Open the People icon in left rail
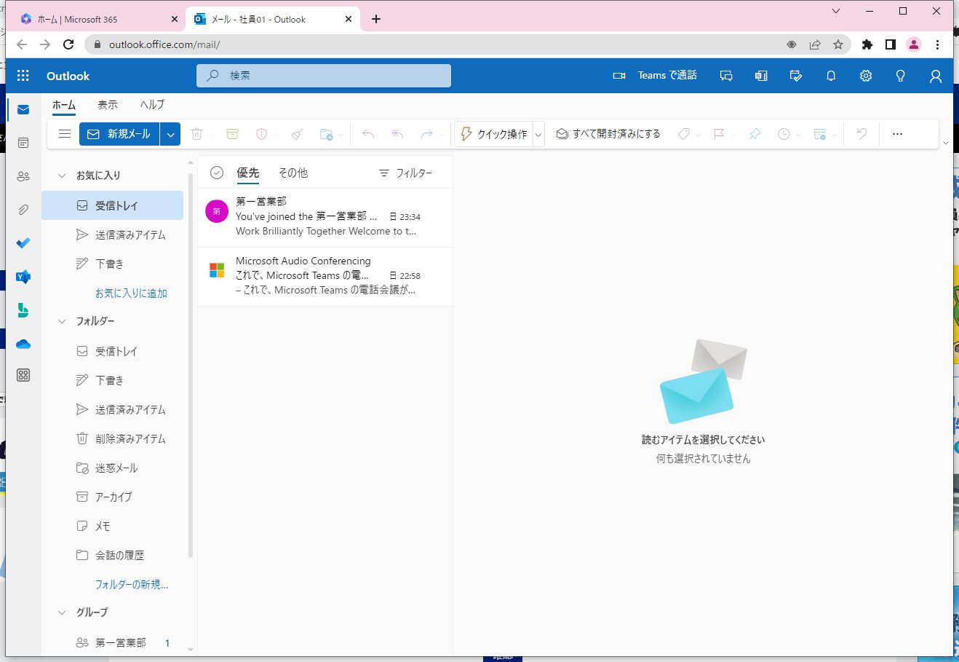 point(23,176)
